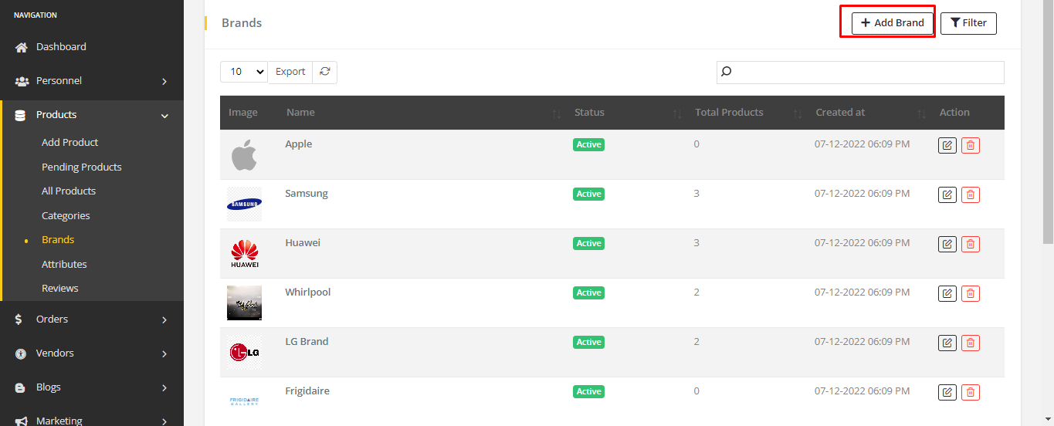The width and height of the screenshot is (1054, 426).
Task: Delete the Samsung brand
Action: (971, 194)
